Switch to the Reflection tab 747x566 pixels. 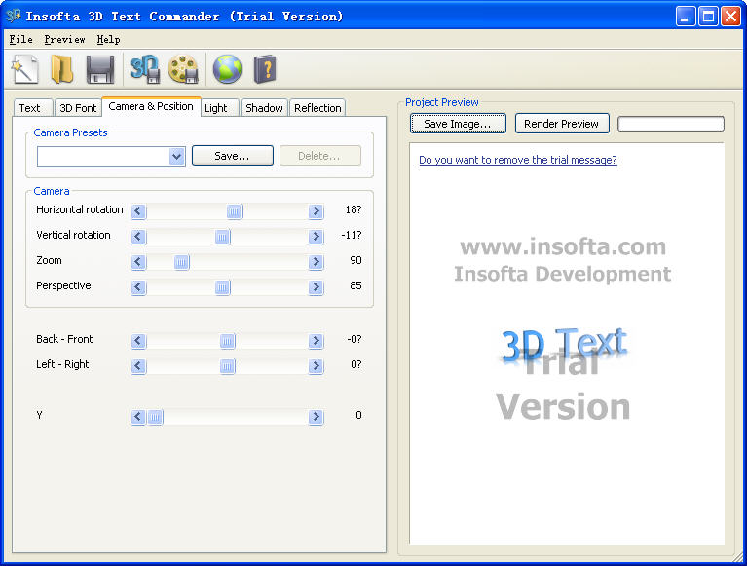[317, 108]
